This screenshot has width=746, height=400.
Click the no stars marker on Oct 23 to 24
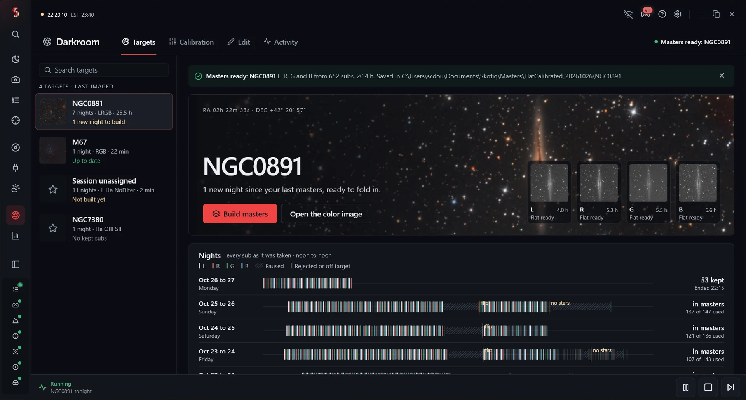tap(602, 350)
